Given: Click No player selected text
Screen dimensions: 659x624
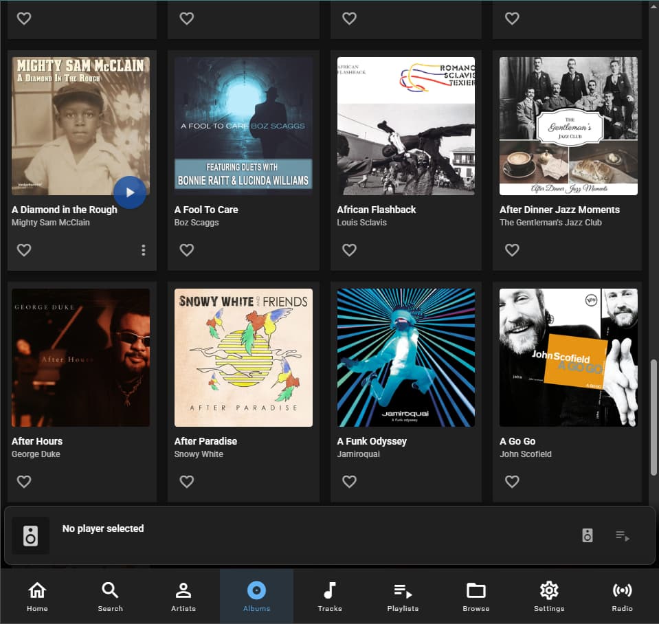Looking at the screenshot, I should pos(103,528).
